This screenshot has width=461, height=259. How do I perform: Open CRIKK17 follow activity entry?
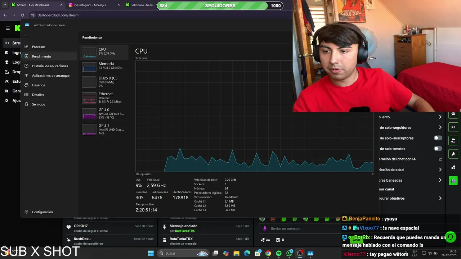(x=109, y=228)
